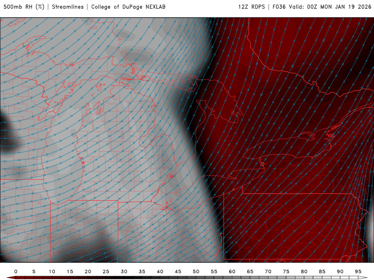
Task: Click the '35' colorbar value label
Action: pyautogui.click(x=142, y=272)
